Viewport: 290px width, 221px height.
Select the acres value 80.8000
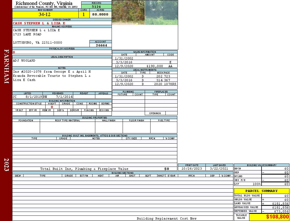100,15
